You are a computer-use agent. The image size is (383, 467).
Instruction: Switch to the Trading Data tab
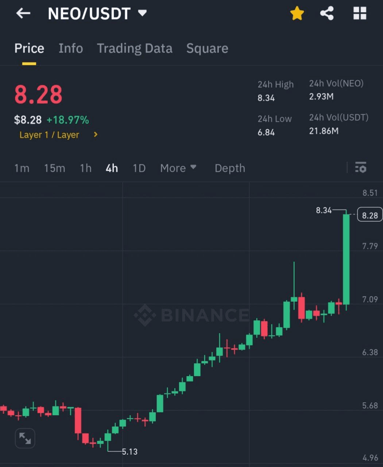click(x=135, y=49)
